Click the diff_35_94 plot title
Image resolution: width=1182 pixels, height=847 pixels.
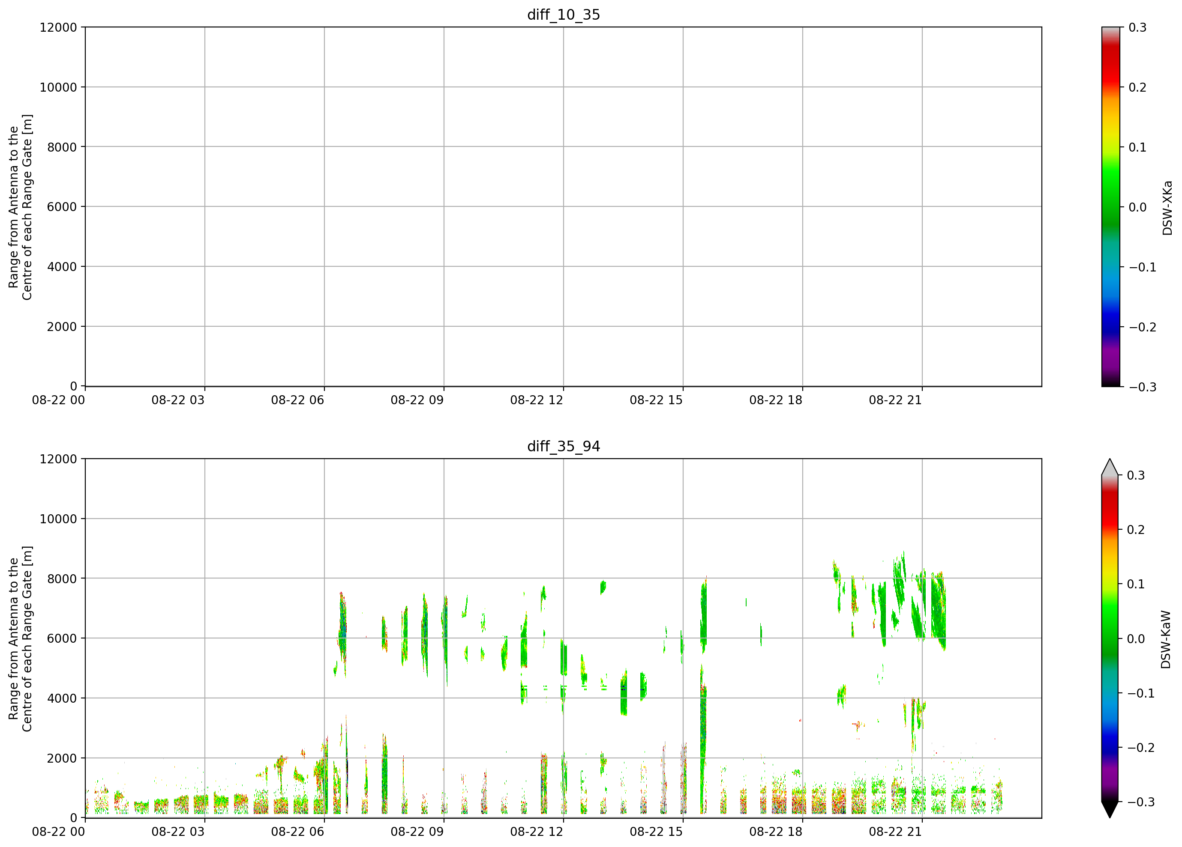[x=564, y=446]
